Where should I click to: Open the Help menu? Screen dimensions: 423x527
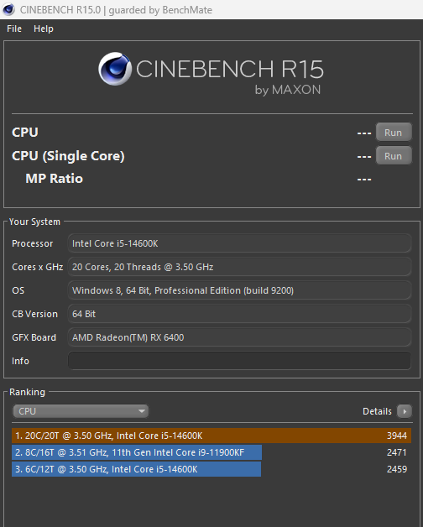click(x=44, y=29)
